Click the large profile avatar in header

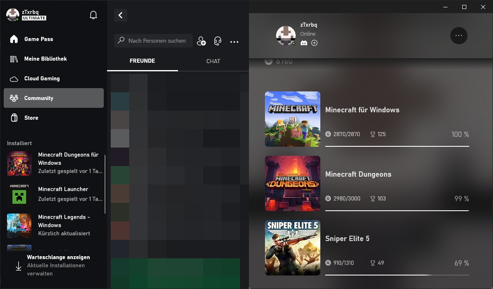pyautogui.click(x=286, y=36)
